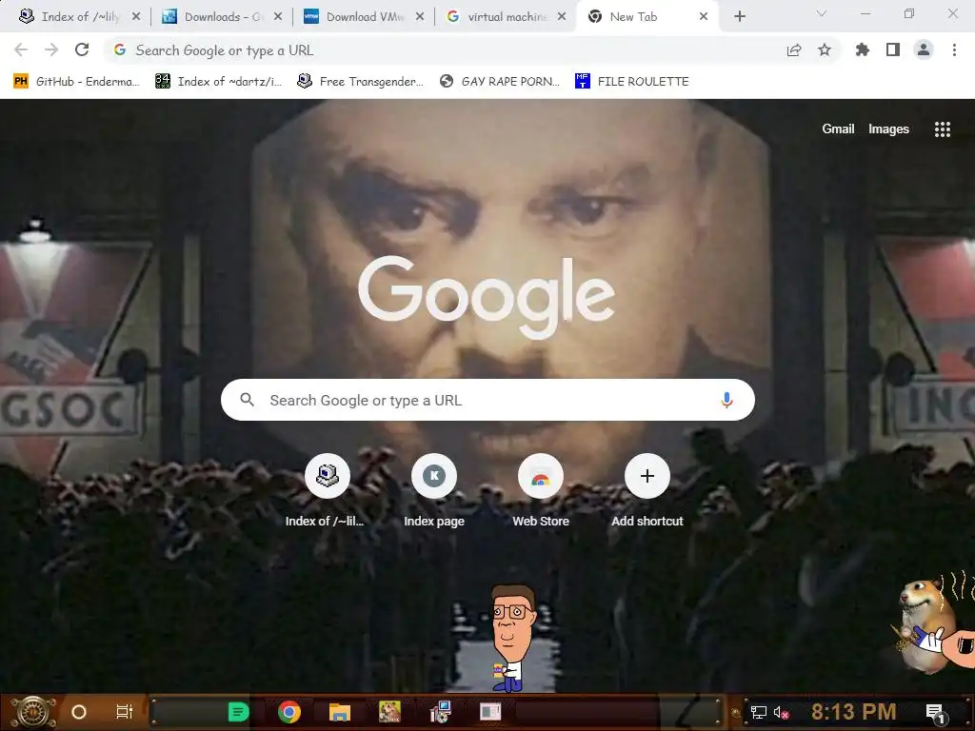Click the browser forward arrow
The width and height of the screenshot is (975, 731).
[51, 49]
